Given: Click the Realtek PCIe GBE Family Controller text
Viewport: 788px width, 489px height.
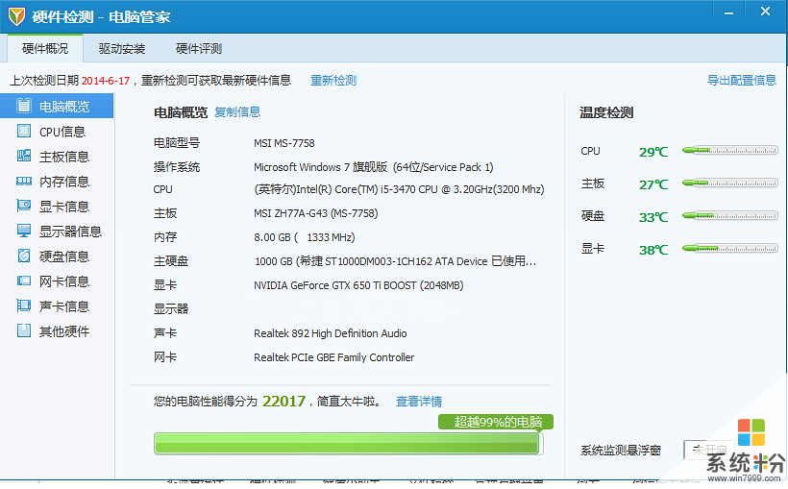Looking at the screenshot, I should [334, 357].
